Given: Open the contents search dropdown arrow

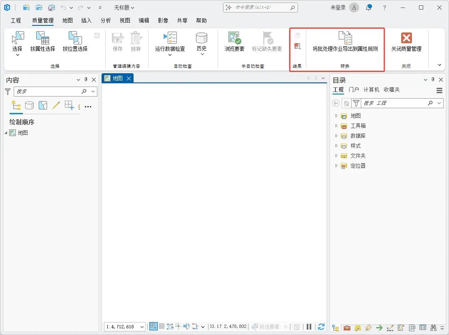Looking at the screenshot, I should 93,91.
